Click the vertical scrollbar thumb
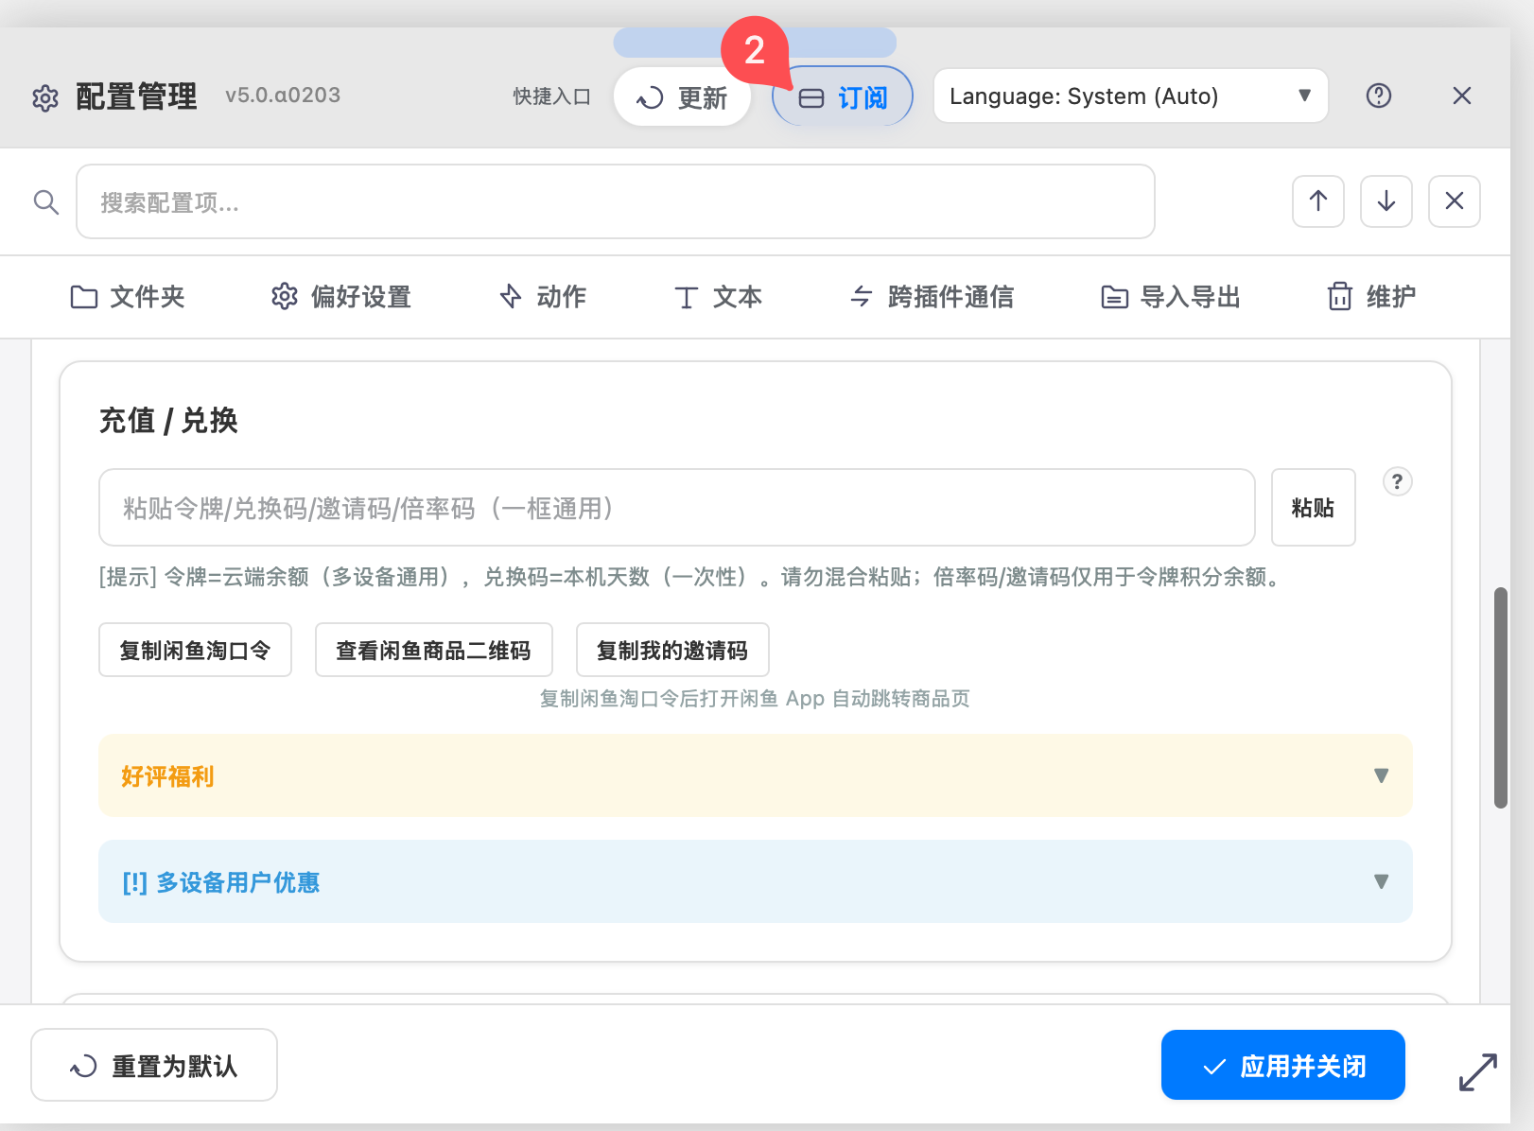The height and width of the screenshot is (1131, 1534). point(1500,697)
